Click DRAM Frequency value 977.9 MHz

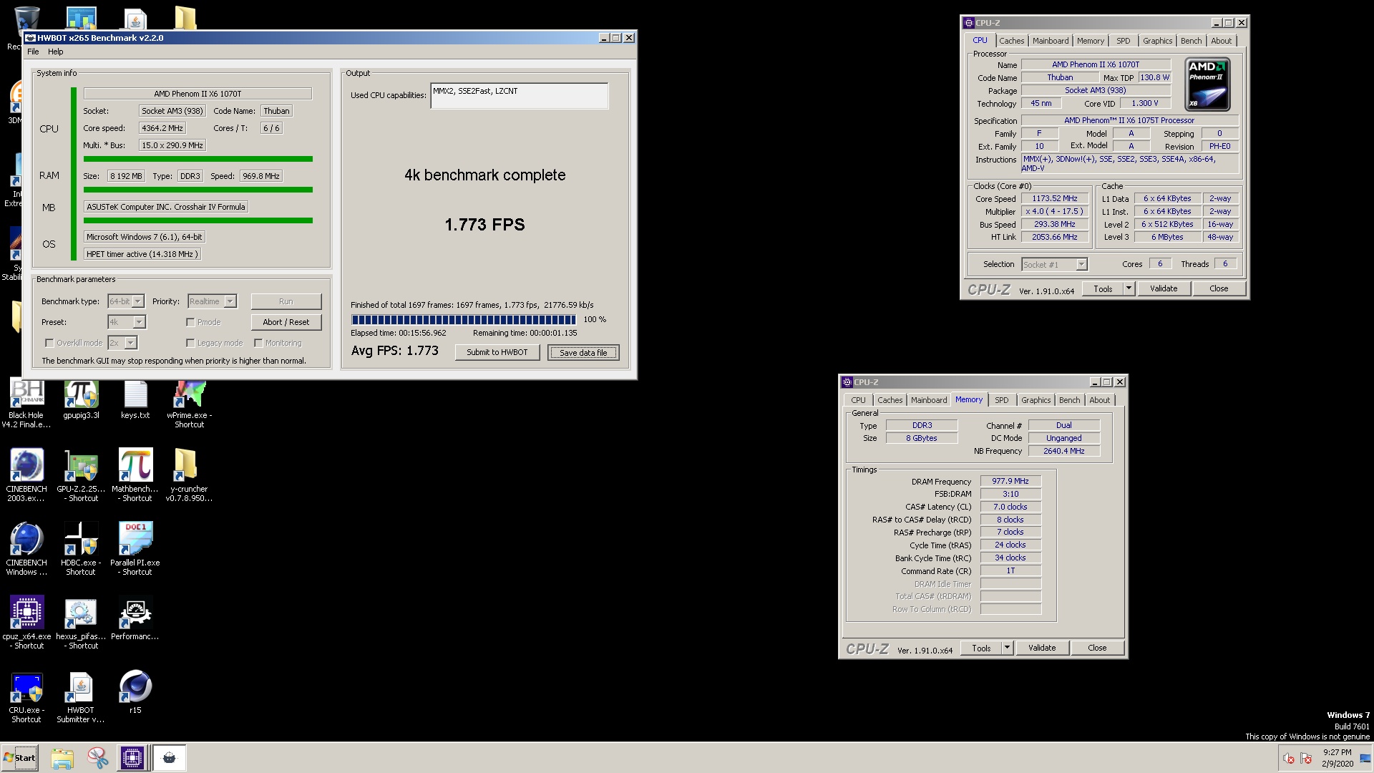pyautogui.click(x=1010, y=482)
